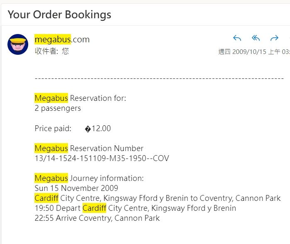
Task: Click highlighted Megabus in Reservation Number heading
Action: point(51,148)
